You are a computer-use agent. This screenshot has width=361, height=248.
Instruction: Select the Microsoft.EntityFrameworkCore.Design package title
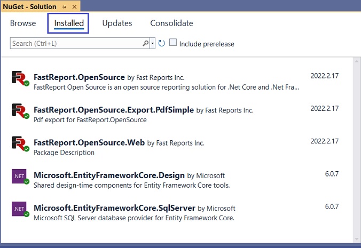109,175
